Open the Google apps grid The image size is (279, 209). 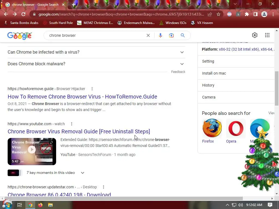(267, 35)
